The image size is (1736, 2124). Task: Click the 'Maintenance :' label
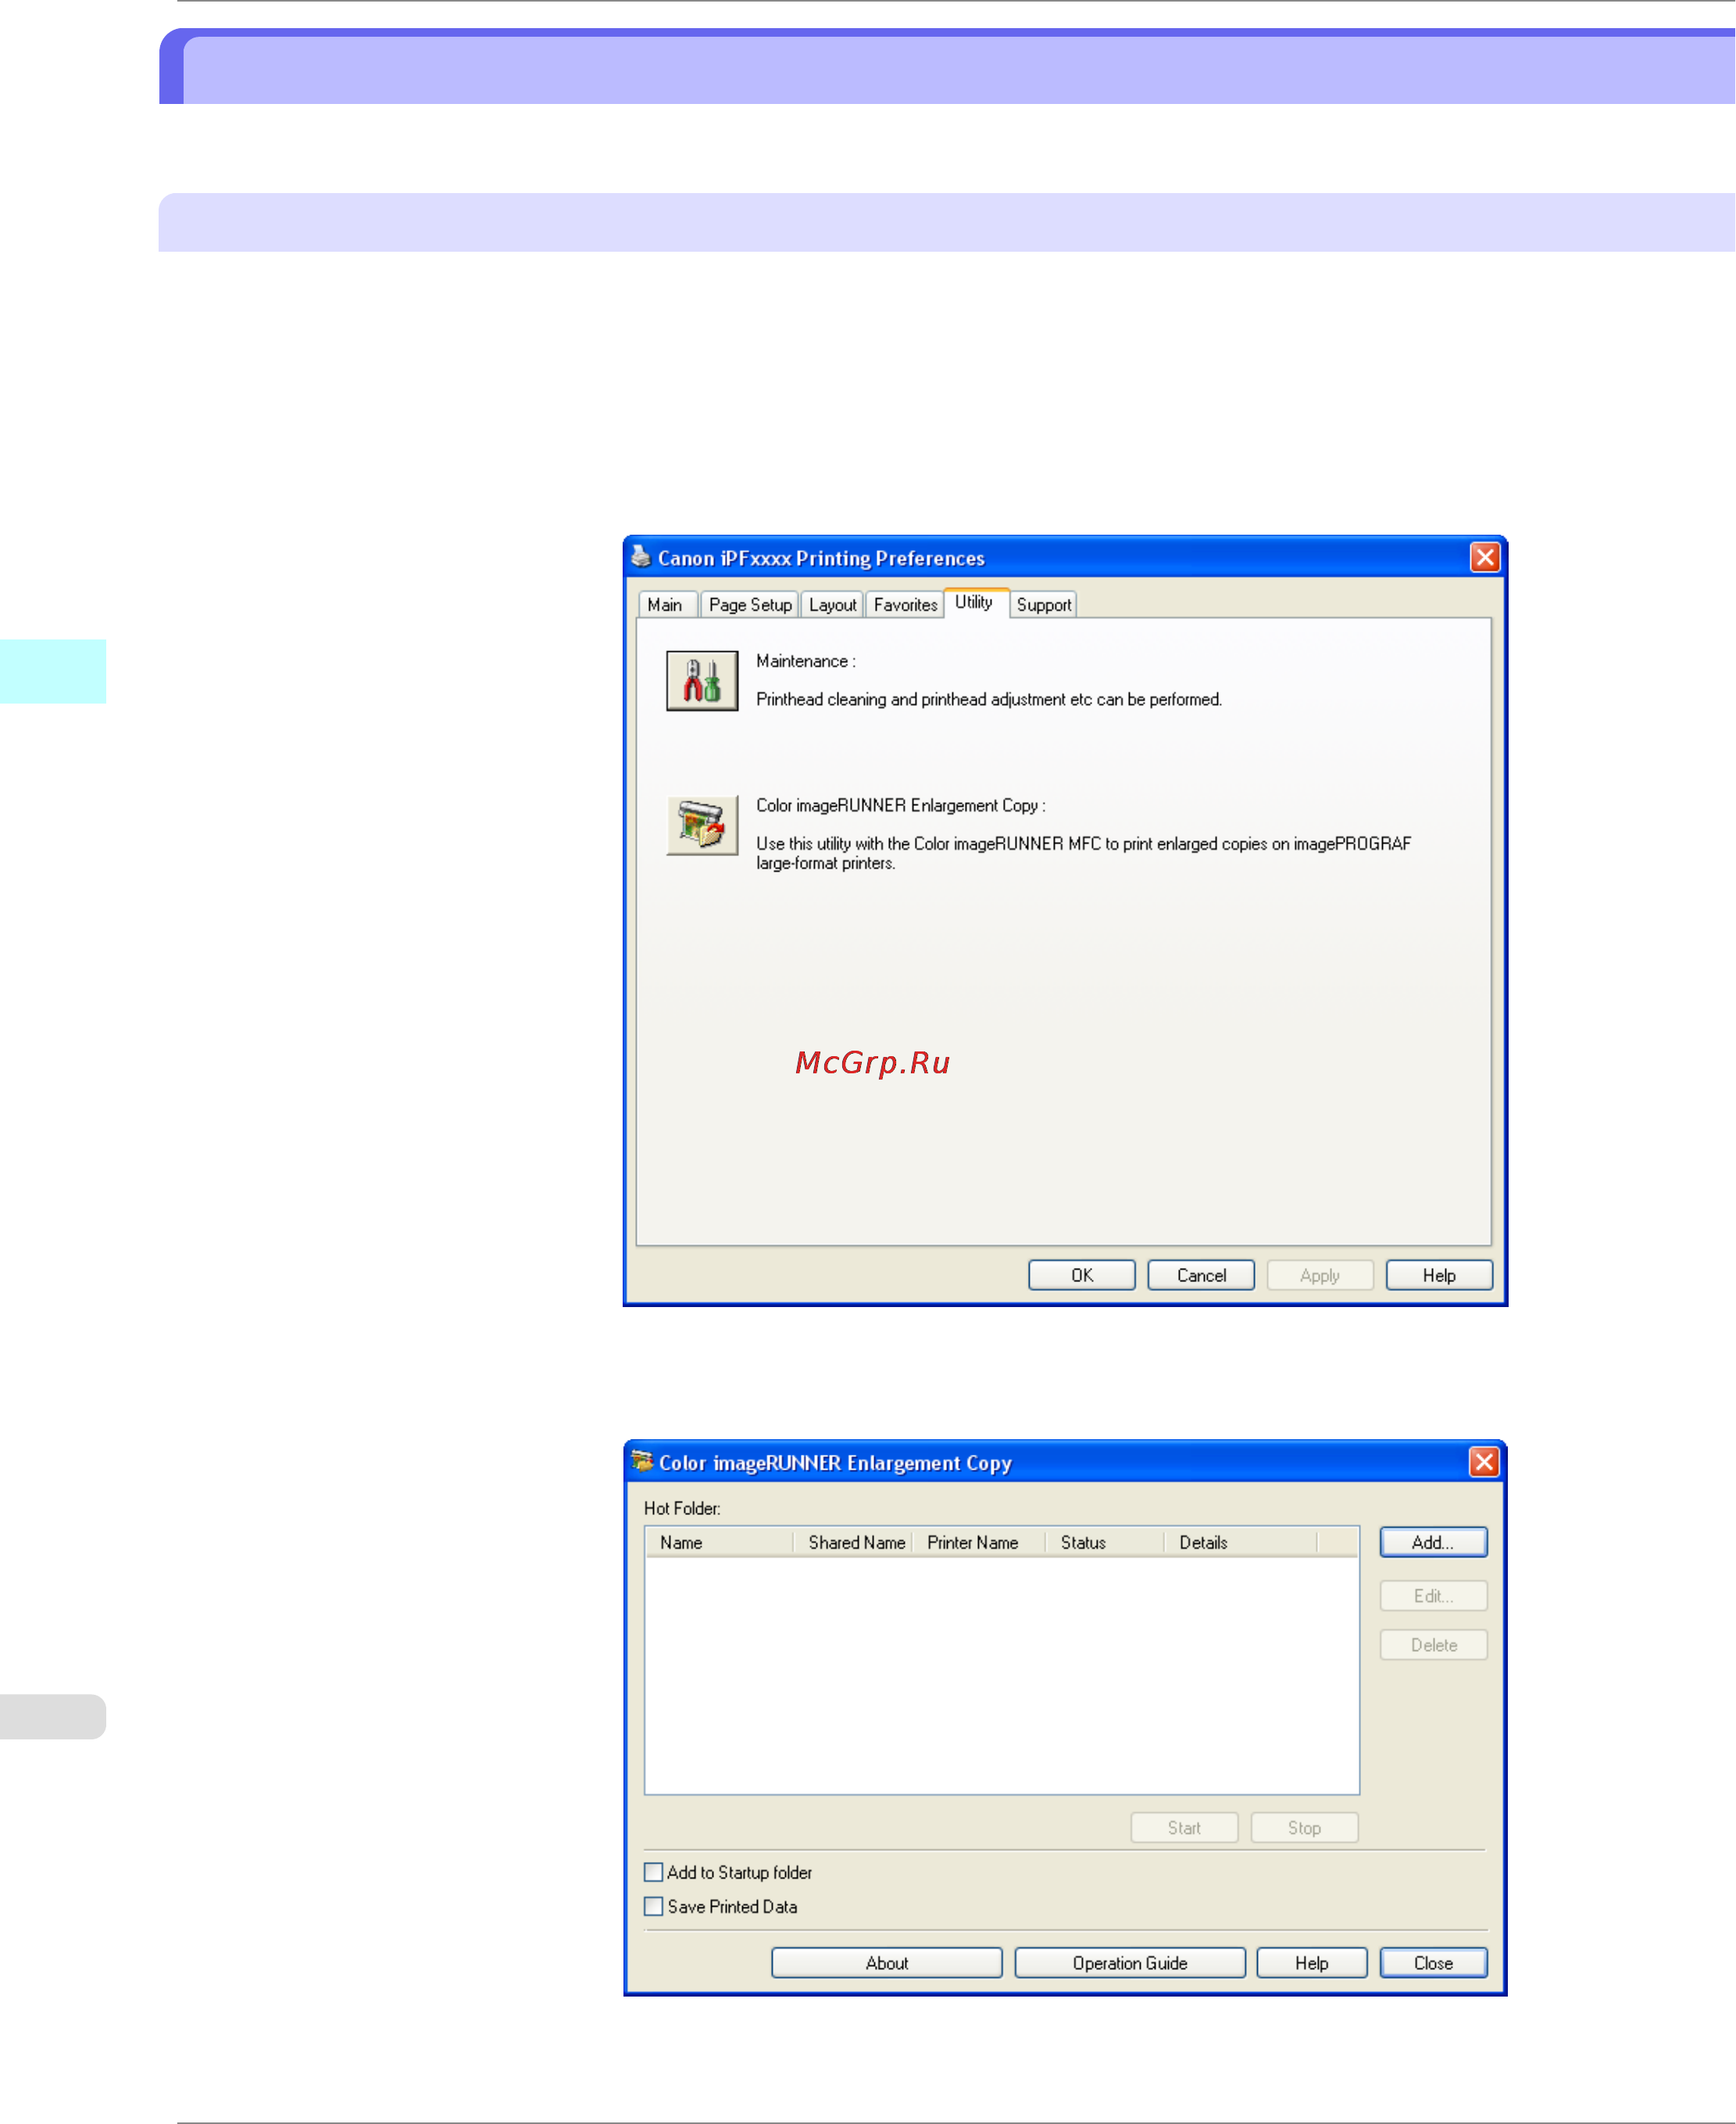805,661
